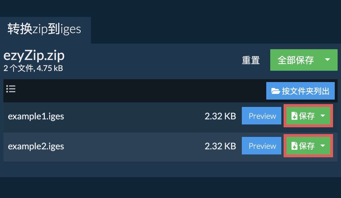
Task: Click the 2.32 KB size of example2.iges
Action: tap(220, 146)
